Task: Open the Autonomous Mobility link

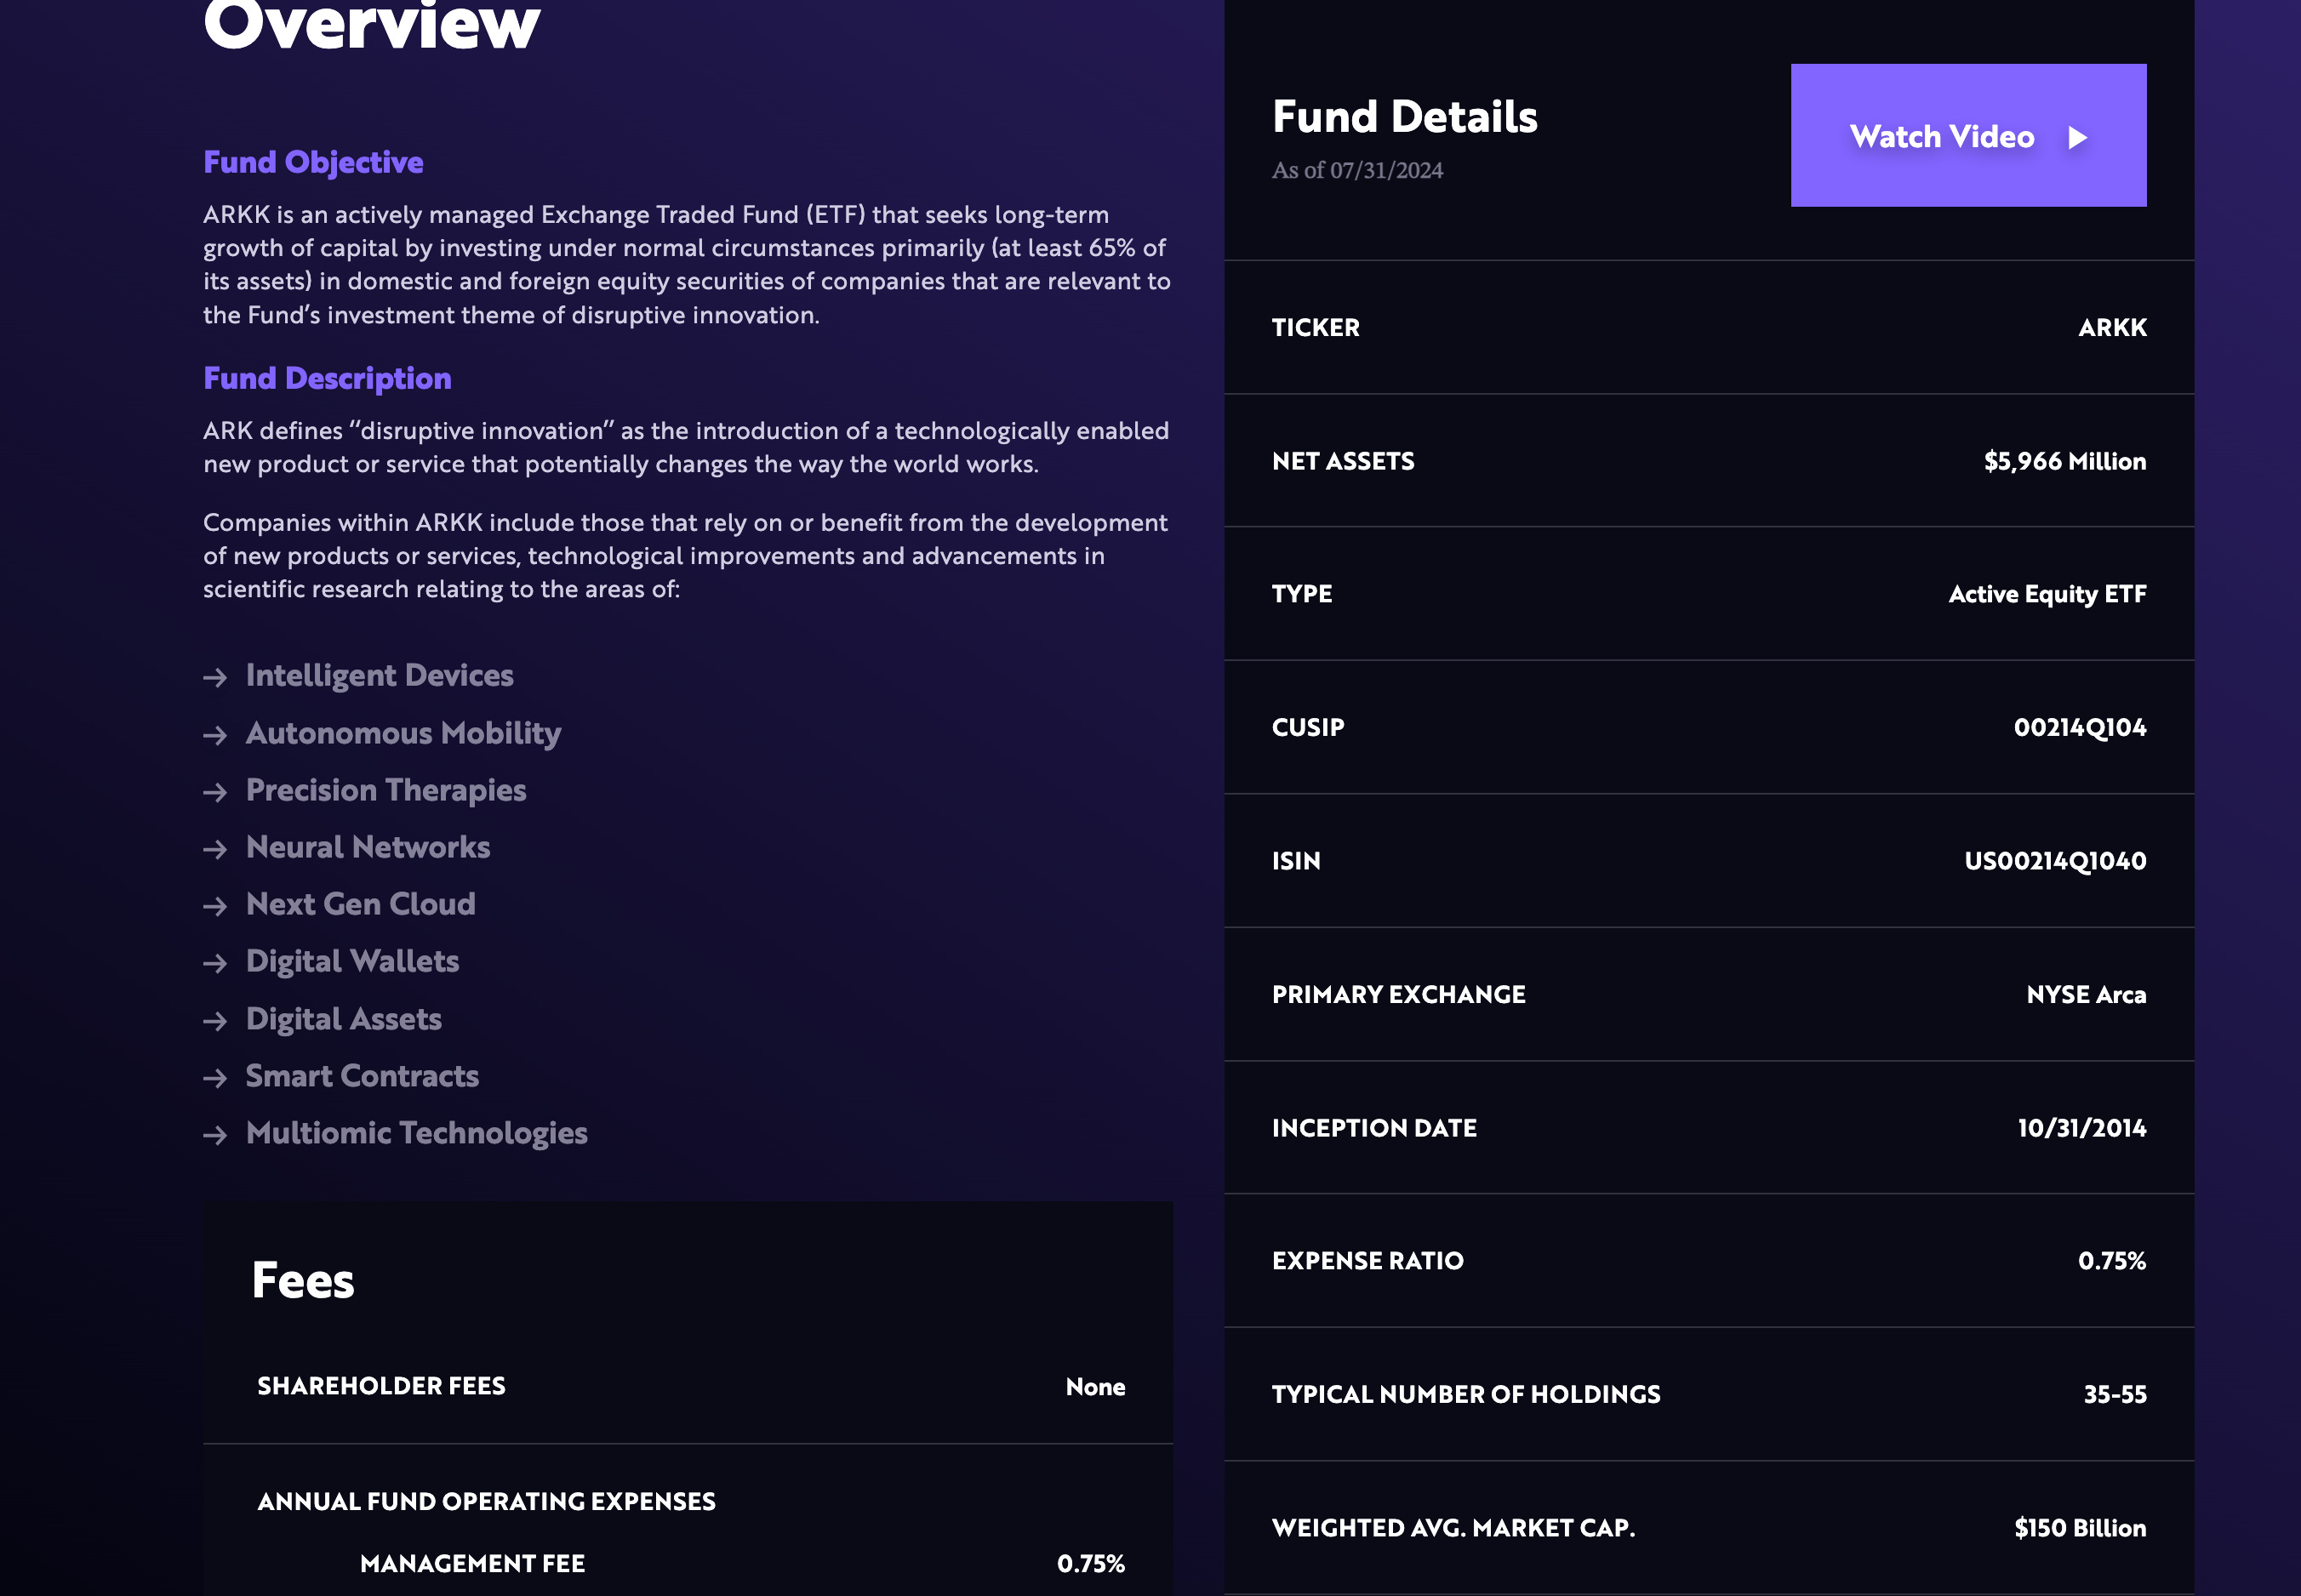Action: [x=403, y=733]
